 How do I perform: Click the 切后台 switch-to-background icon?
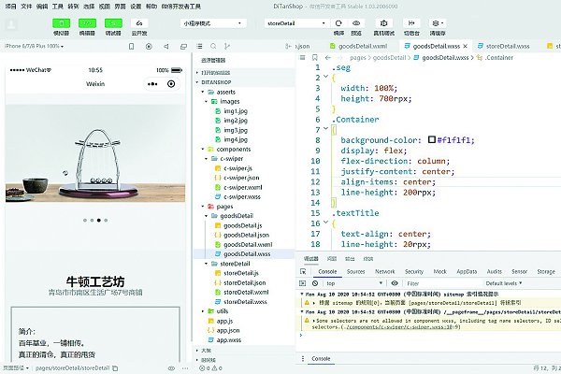coord(411,23)
